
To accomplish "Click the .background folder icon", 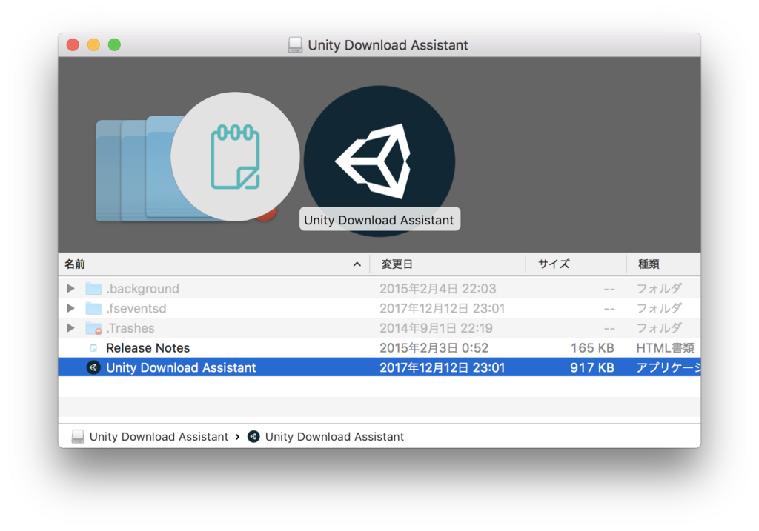I will (93, 289).
